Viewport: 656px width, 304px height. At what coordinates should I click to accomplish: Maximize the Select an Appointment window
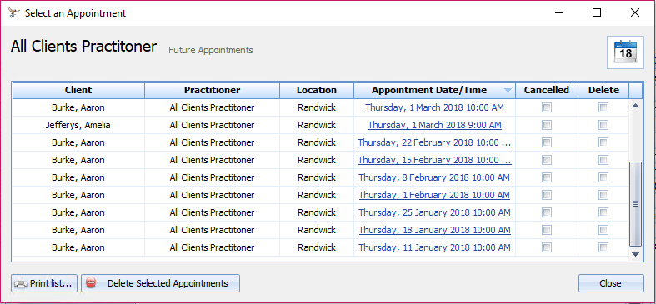tap(597, 13)
